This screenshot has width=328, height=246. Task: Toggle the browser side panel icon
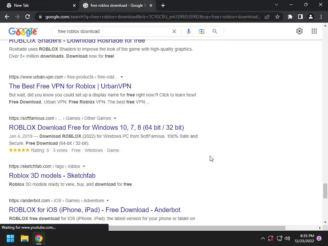(x=300, y=17)
